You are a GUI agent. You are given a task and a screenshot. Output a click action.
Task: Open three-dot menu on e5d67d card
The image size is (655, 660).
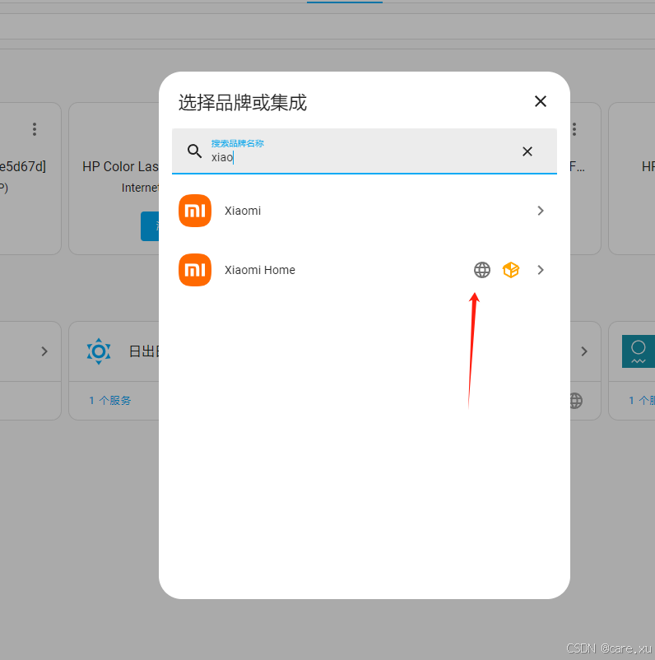click(x=35, y=129)
